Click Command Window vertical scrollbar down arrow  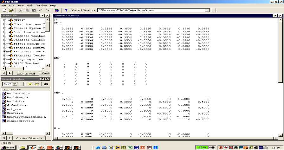[280, 135]
